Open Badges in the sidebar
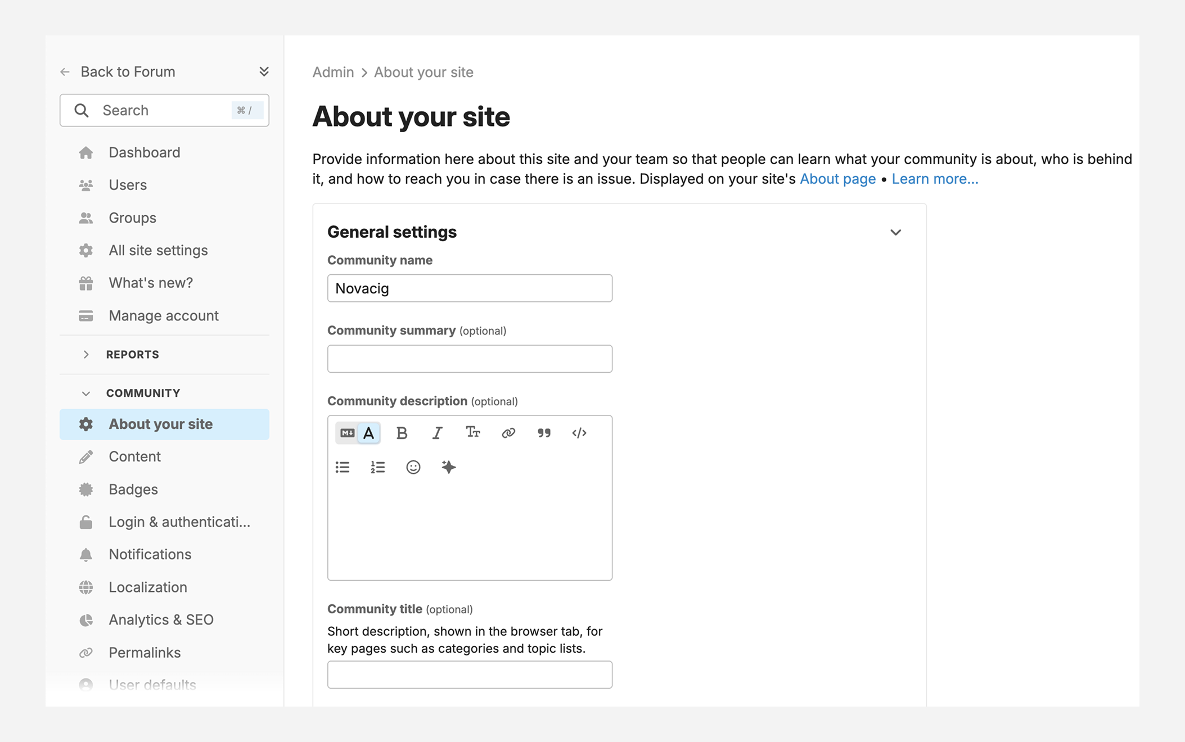Viewport: 1185px width, 742px height. click(x=133, y=489)
